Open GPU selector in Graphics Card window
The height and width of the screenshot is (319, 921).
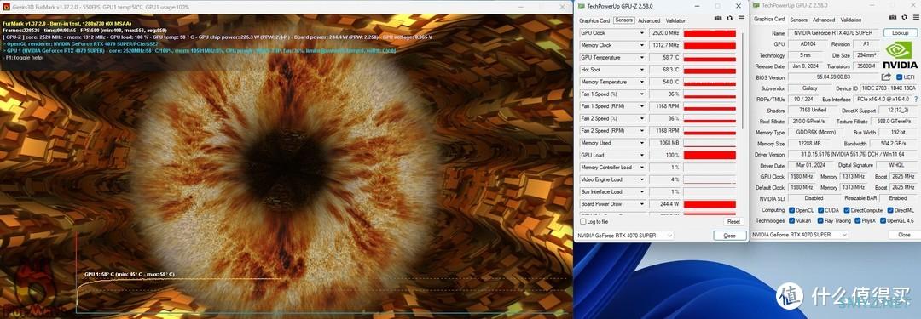tap(799, 235)
